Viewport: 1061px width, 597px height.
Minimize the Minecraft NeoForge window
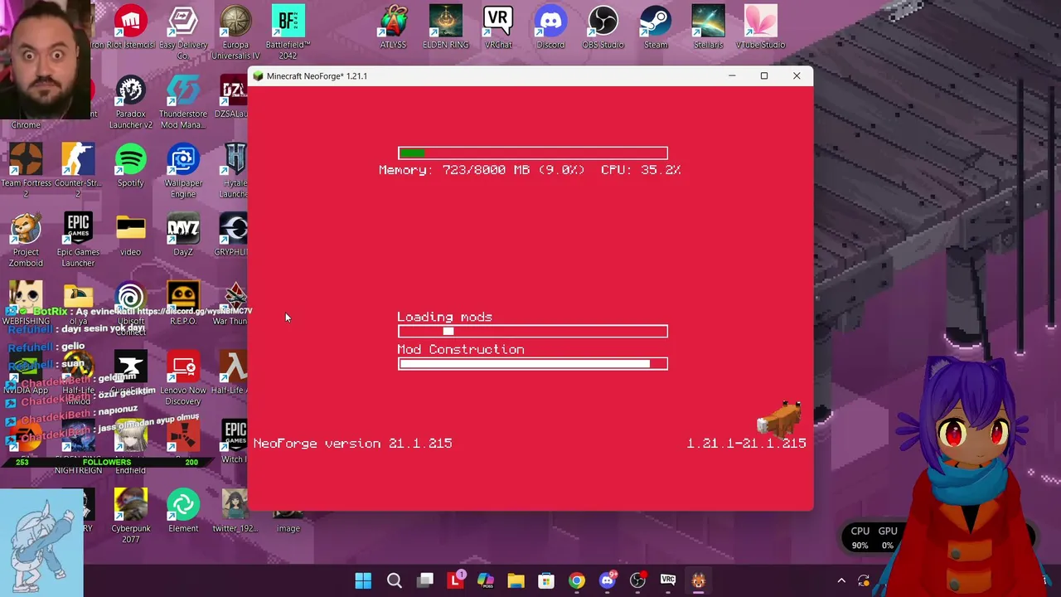tap(732, 75)
